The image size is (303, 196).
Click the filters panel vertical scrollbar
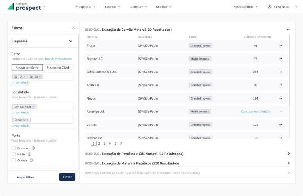click(78, 88)
